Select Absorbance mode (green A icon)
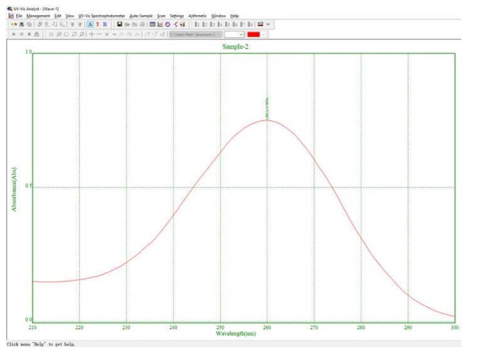Viewport: 488px width, 353px height. tap(90, 24)
